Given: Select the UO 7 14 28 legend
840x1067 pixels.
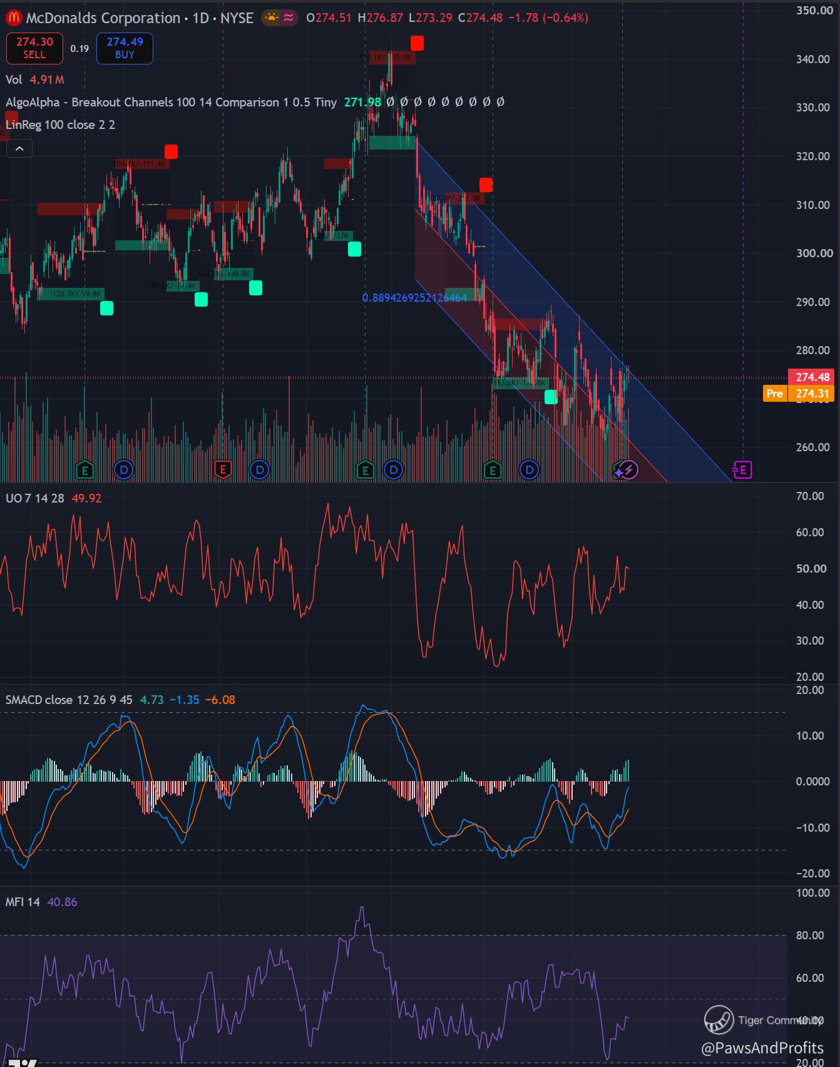Looking at the screenshot, I should tap(34, 498).
